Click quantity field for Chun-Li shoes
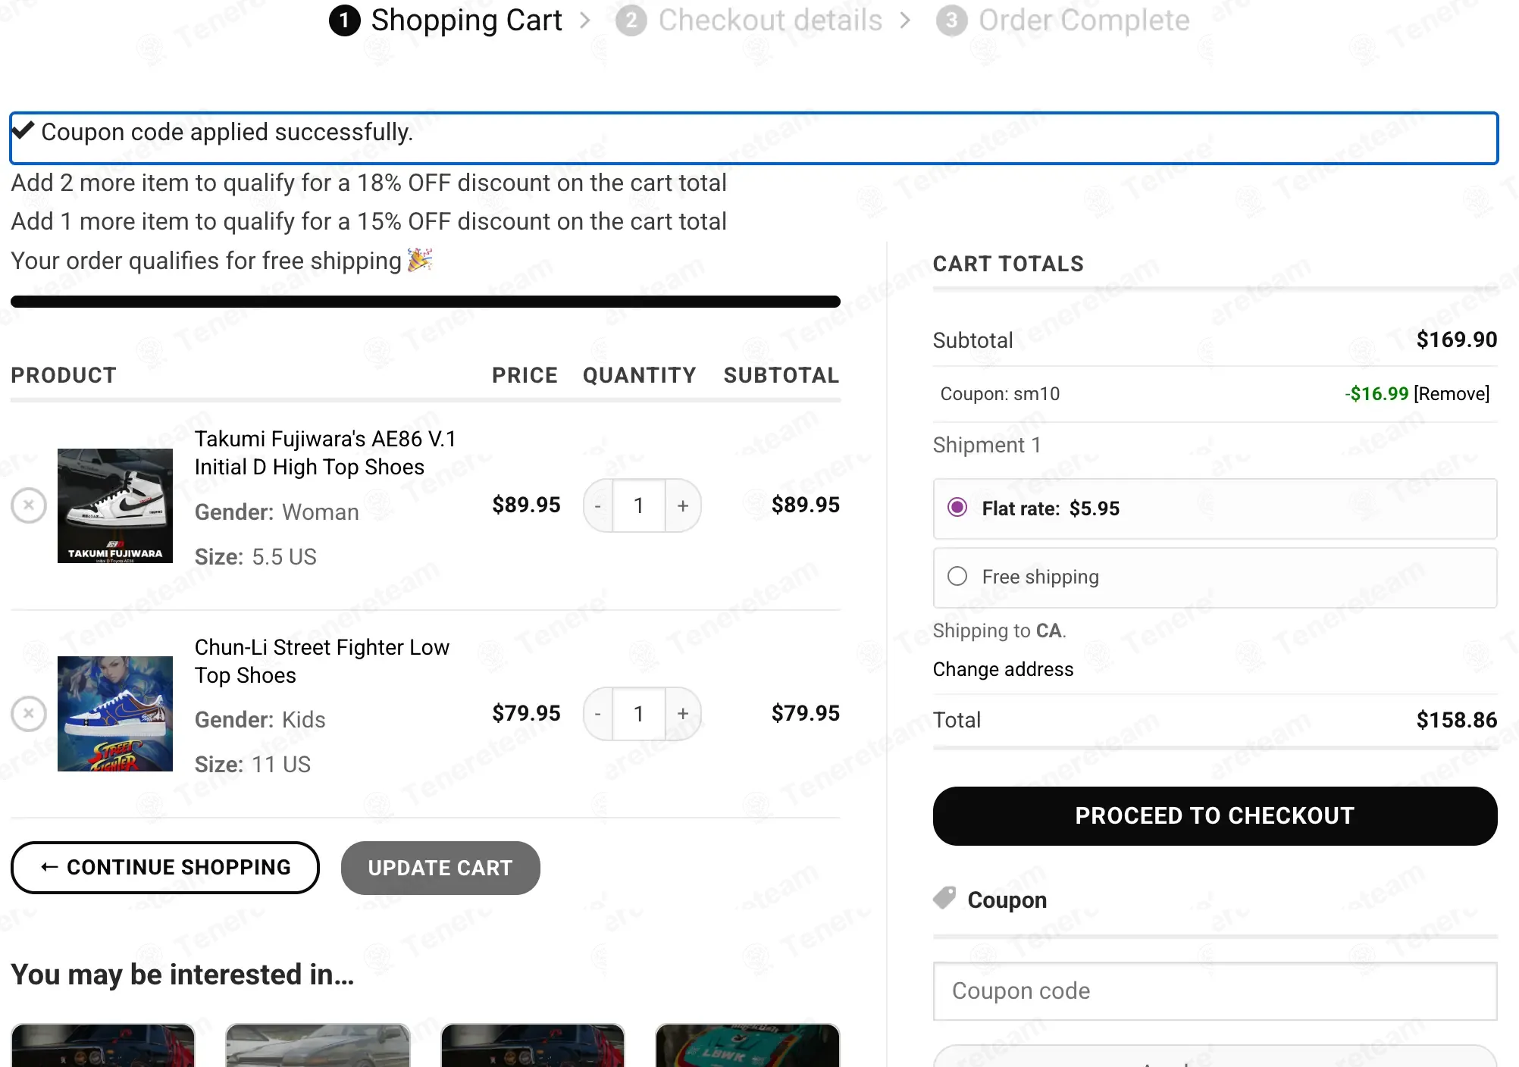This screenshot has height=1067, width=1519. [639, 714]
